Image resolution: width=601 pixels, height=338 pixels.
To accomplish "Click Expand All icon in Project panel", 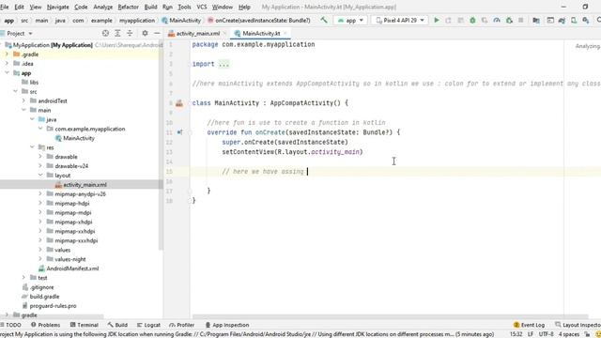I will coord(117,34).
